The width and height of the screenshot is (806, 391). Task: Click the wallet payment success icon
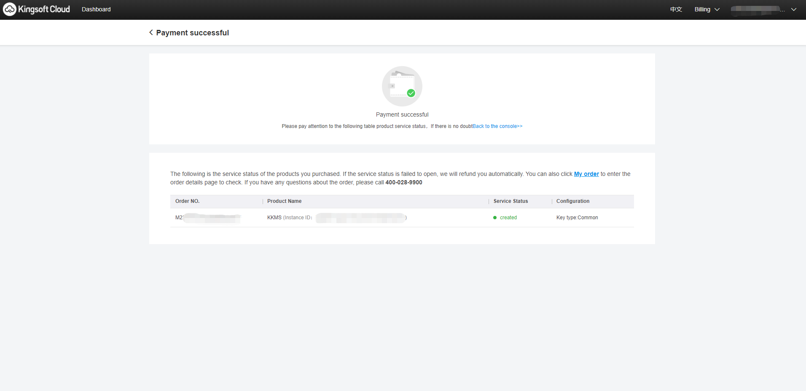(x=402, y=86)
